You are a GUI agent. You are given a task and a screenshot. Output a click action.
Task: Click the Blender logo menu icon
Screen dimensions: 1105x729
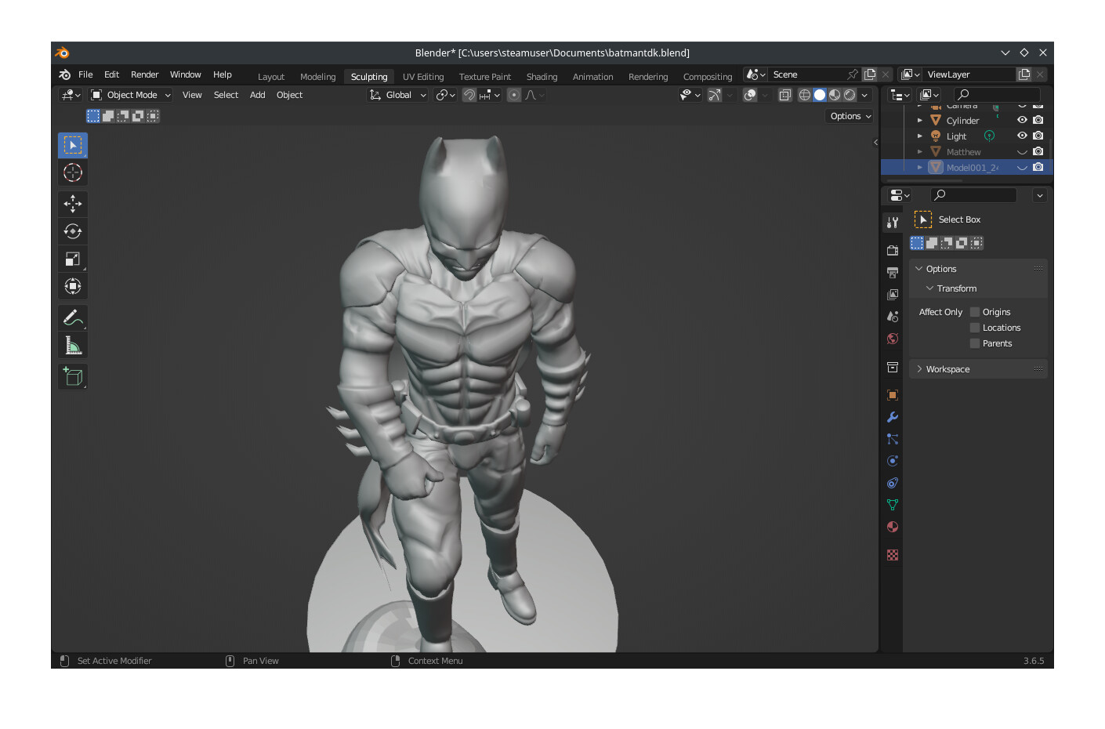point(65,74)
